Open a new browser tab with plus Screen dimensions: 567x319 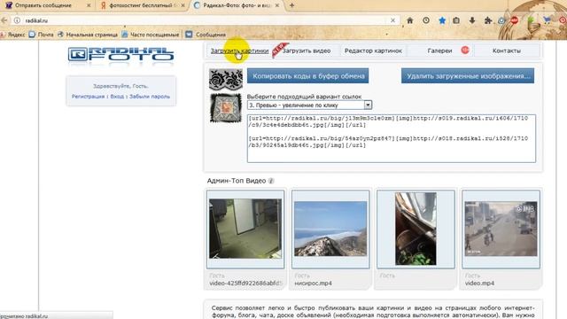[291, 5]
